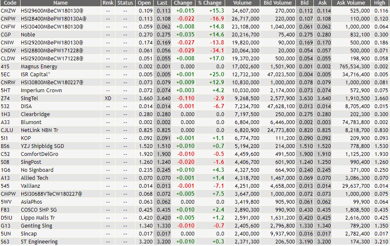This screenshot has width=390, height=246.
Task: Click the -34.1 percent change value
Action: 217,51
